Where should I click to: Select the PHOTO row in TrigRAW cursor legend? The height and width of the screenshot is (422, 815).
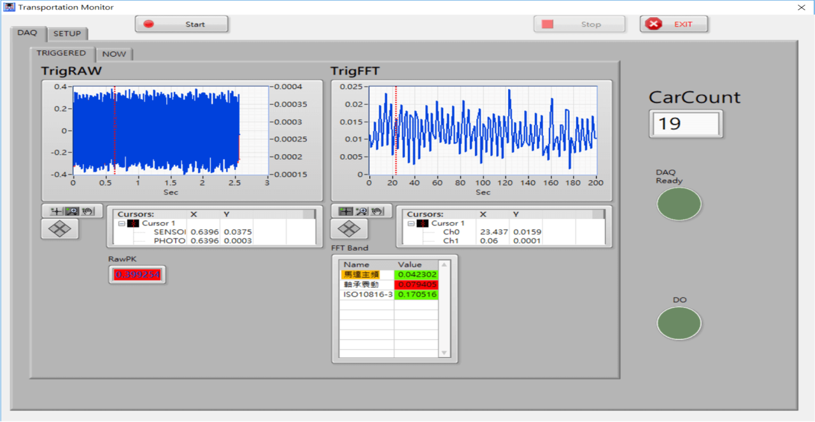pos(215,241)
